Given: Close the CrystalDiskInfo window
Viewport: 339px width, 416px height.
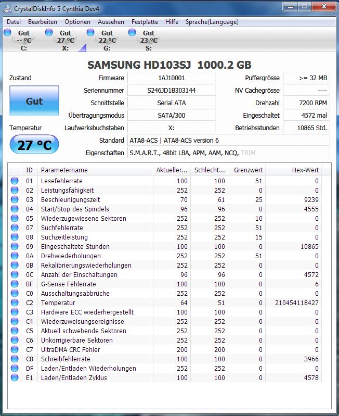Looking at the screenshot, I should pos(323,7).
